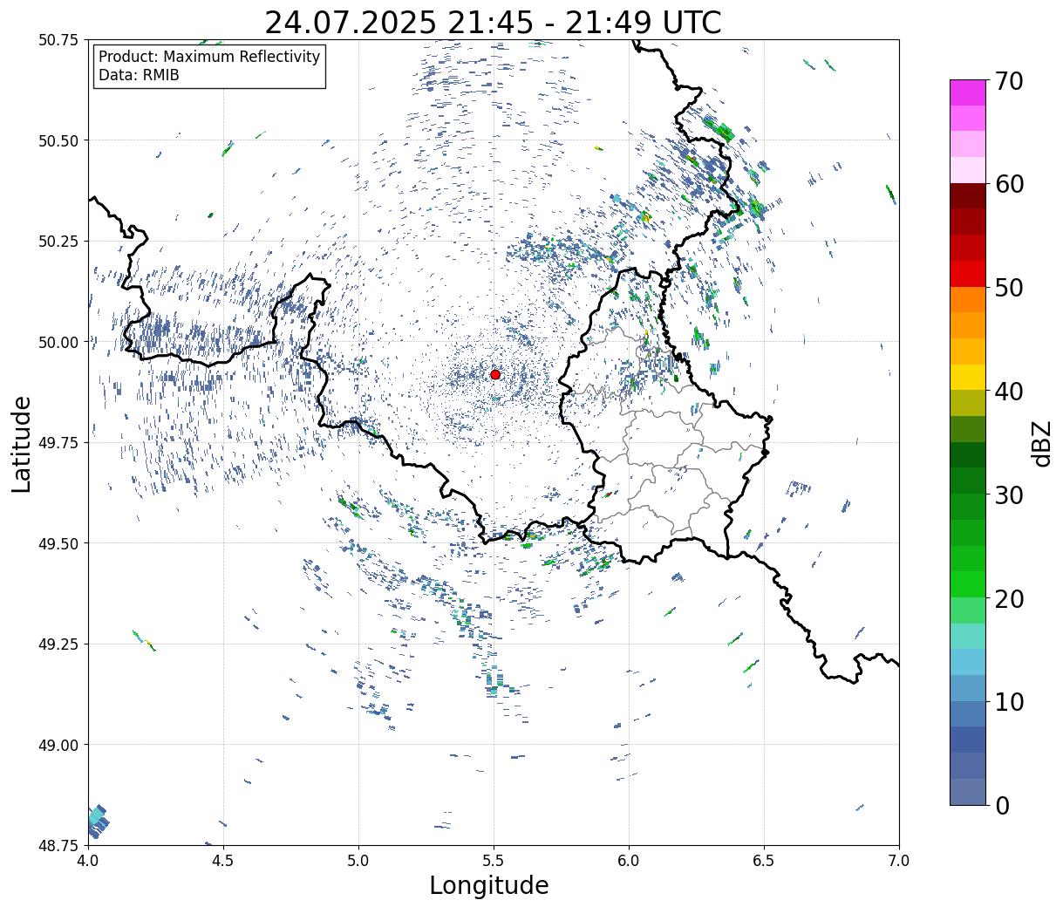Click the longitude tick label 4.0
The width and height of the screenshot is (1063, 907).
88,860
